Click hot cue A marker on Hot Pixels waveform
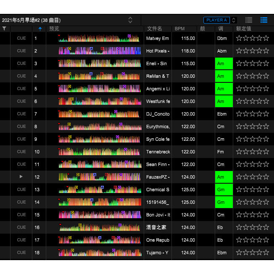 tap(91, 49)
